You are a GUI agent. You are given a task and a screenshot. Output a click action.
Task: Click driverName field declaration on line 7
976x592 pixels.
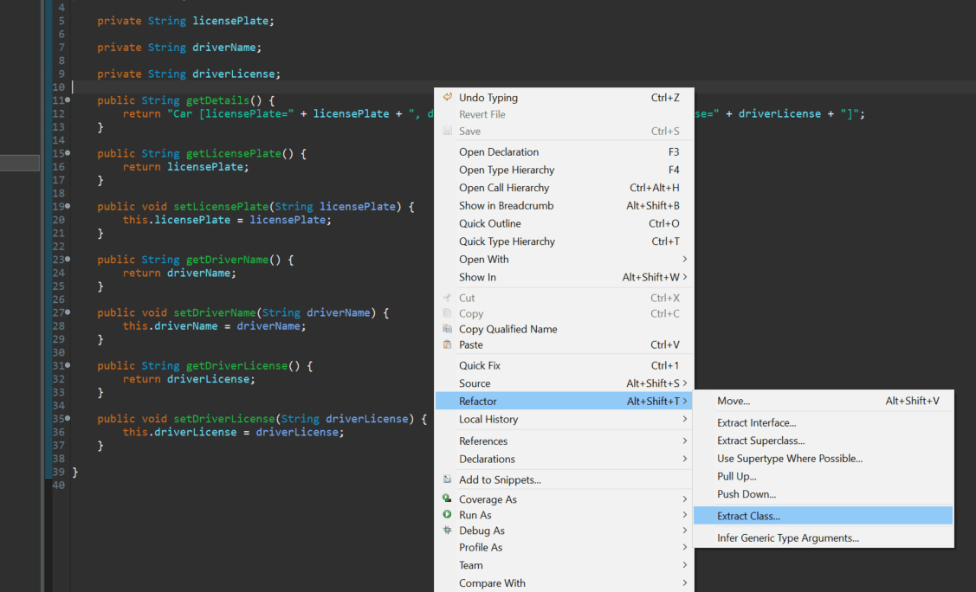tap(224, 48)
